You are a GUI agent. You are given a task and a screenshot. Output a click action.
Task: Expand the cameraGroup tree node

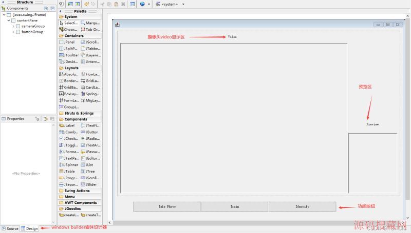(13, 26)
